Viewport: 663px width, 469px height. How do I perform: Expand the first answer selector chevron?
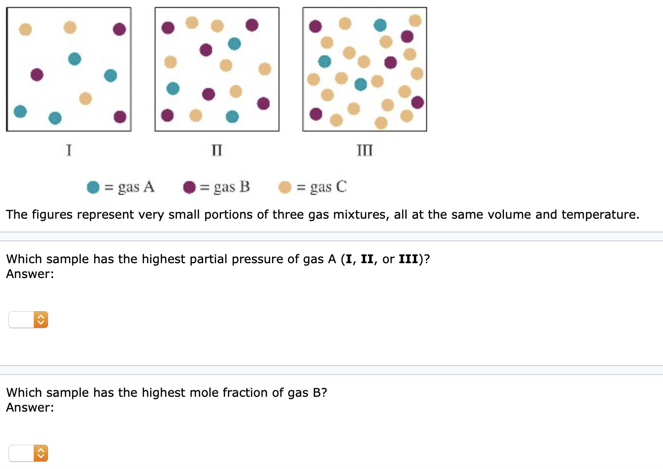pyautogui.click(x=42, y=320)
